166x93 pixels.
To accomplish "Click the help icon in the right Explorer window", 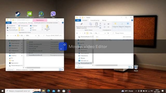I will pos(132,20).
